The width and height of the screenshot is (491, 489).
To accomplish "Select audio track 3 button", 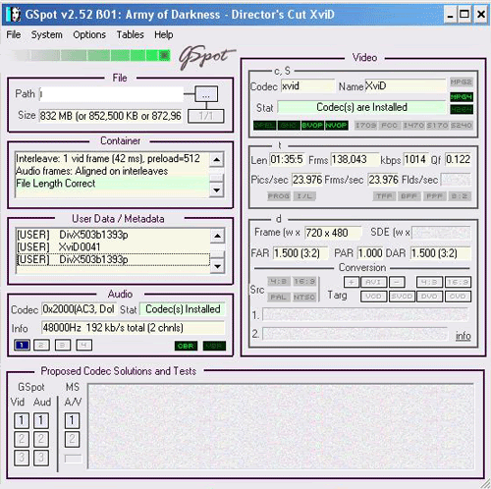I will click(x=63, y=345).
